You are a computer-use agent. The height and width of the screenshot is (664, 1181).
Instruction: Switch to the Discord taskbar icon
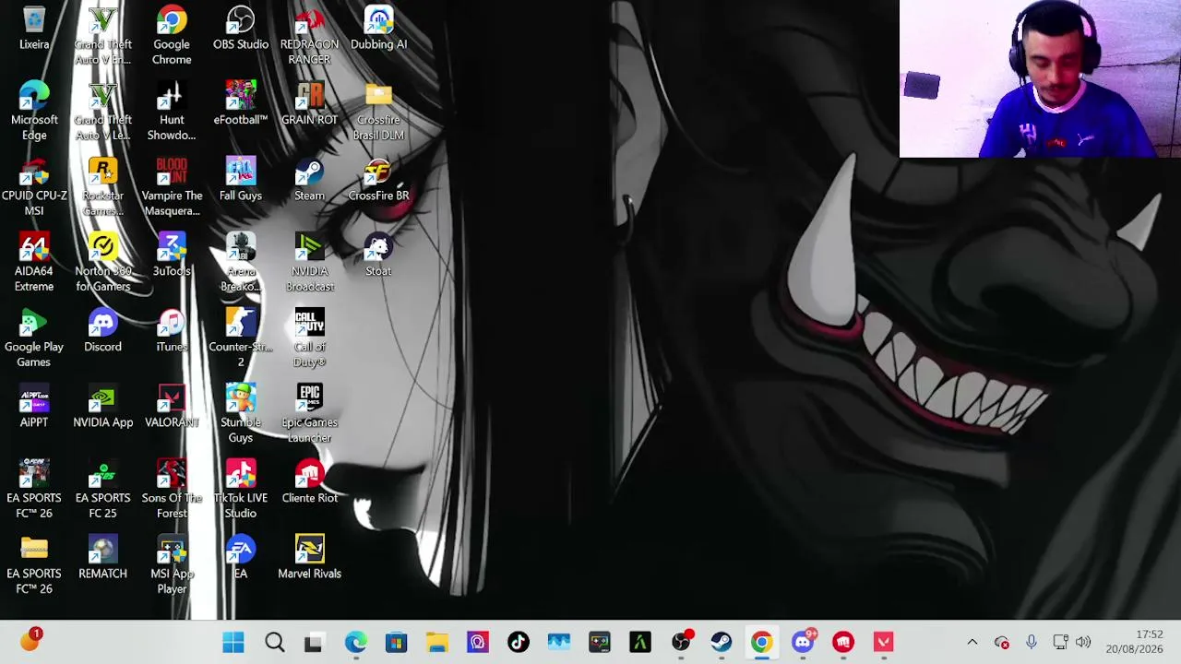coord(802,642)
